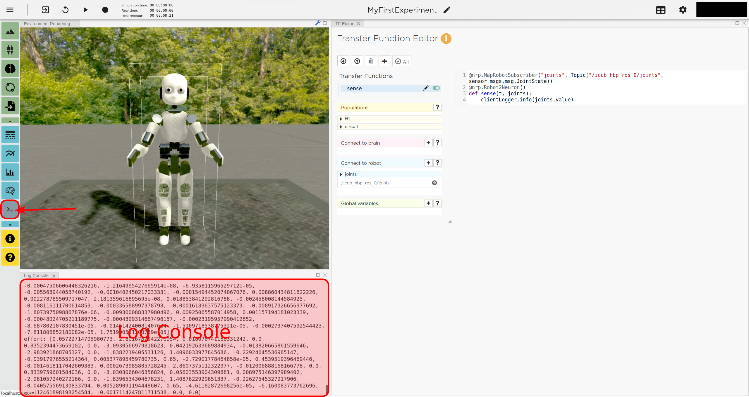
Task: Add a Connect to brain entry
Action: [x=428, y=143]
